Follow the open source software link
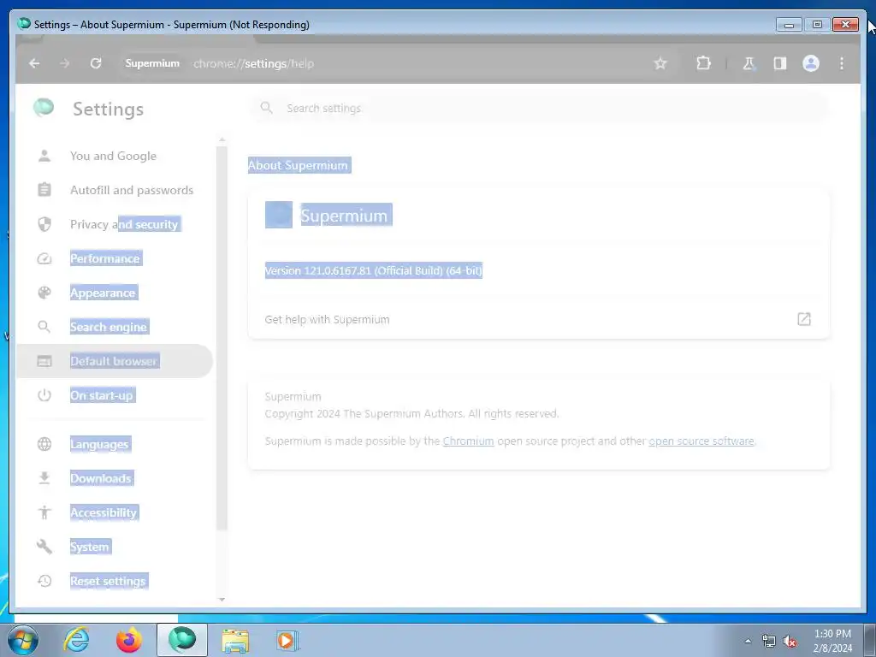This screenshot has height=657, width=876. [701, 441]
